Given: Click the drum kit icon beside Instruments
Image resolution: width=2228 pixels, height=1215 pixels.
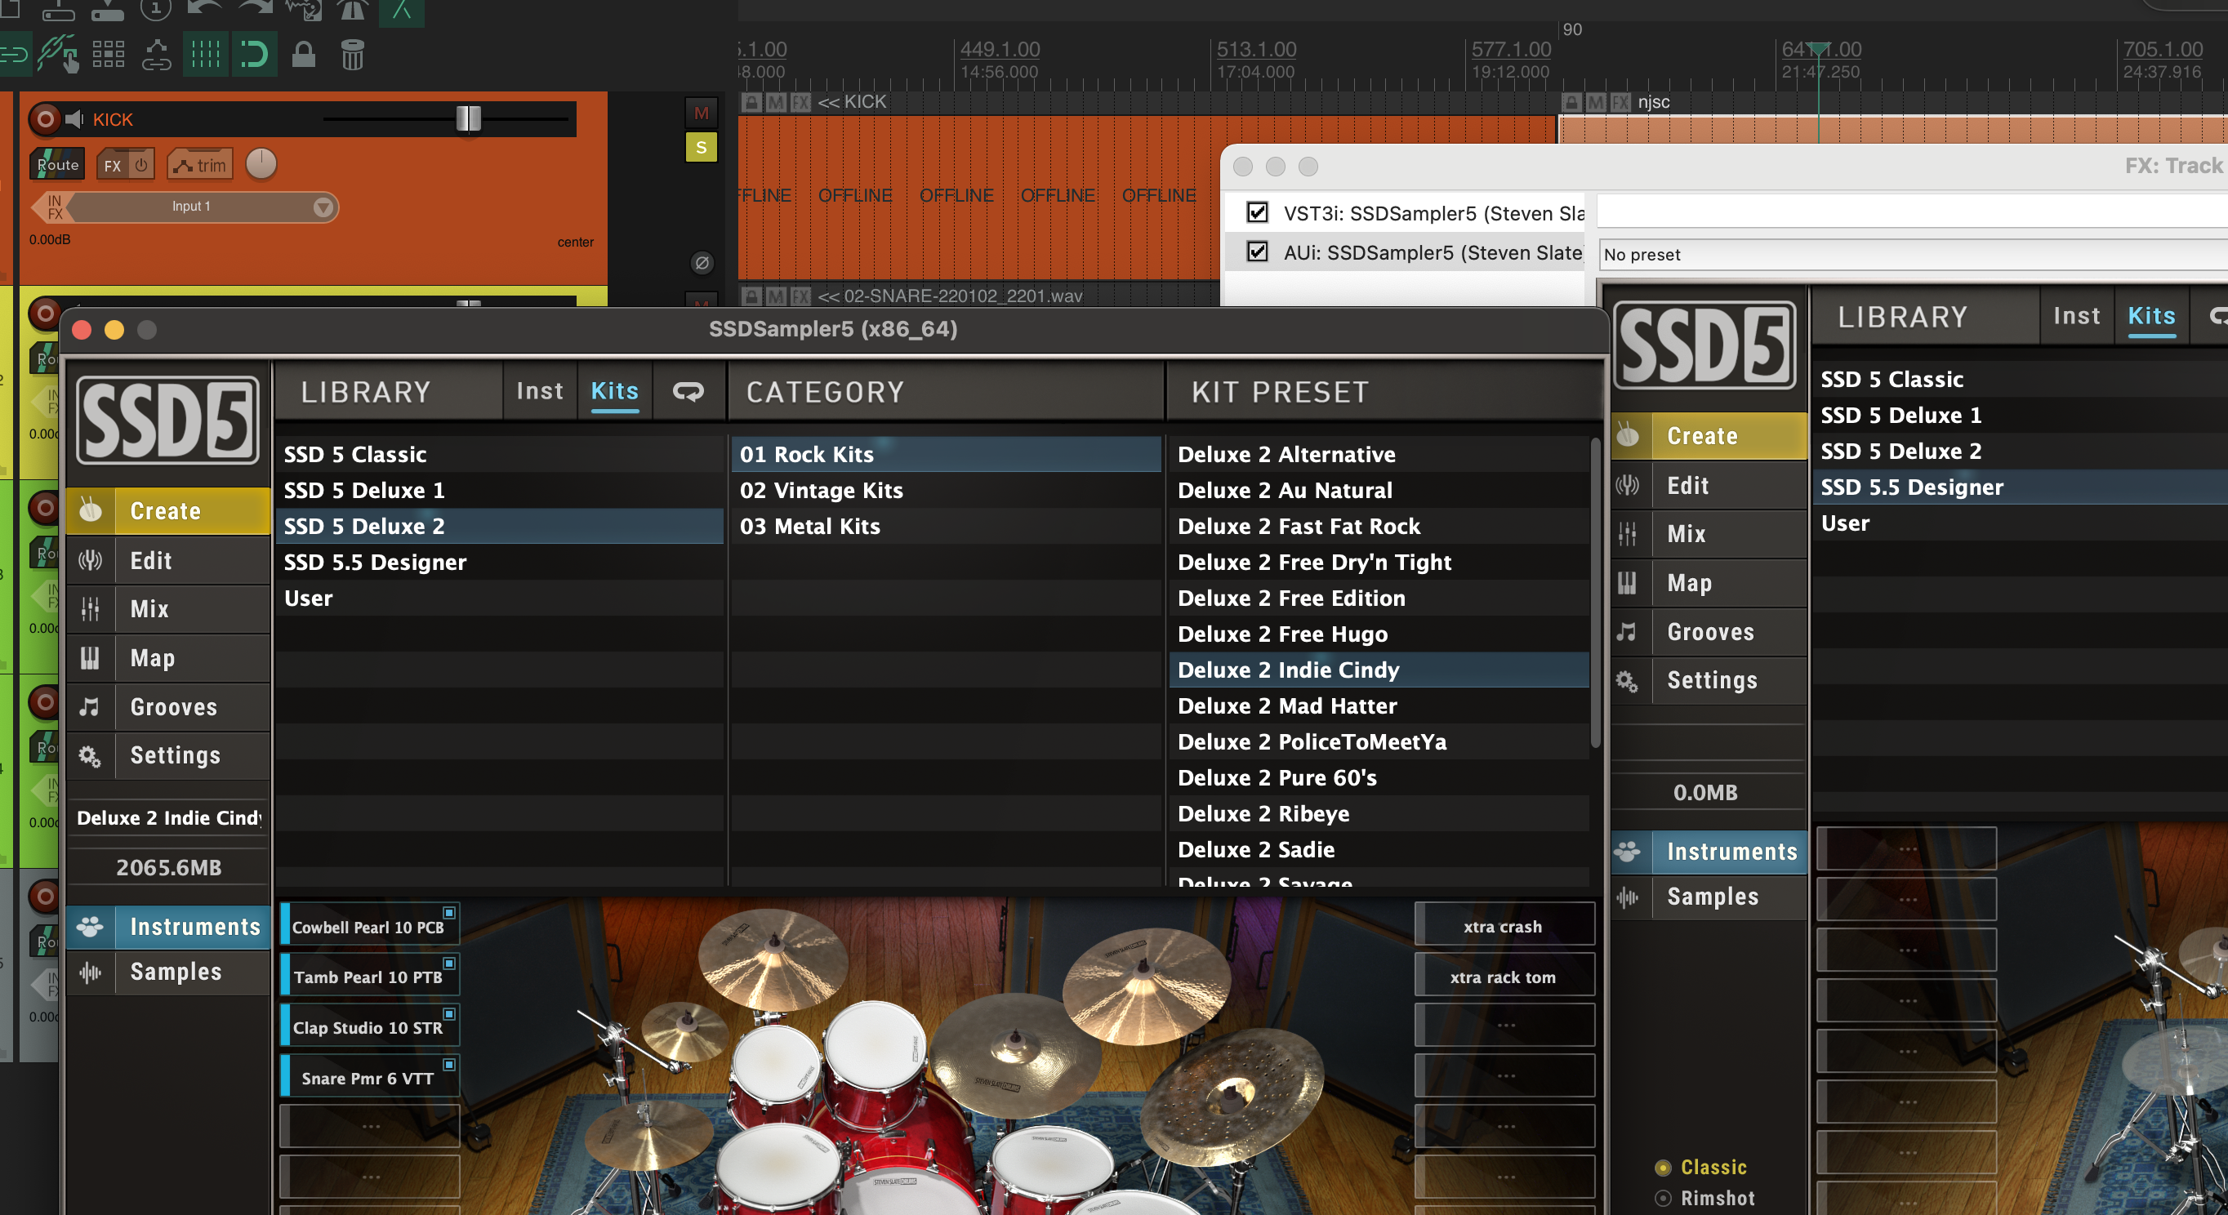Looking at the screenshot, I should (90, 926).
